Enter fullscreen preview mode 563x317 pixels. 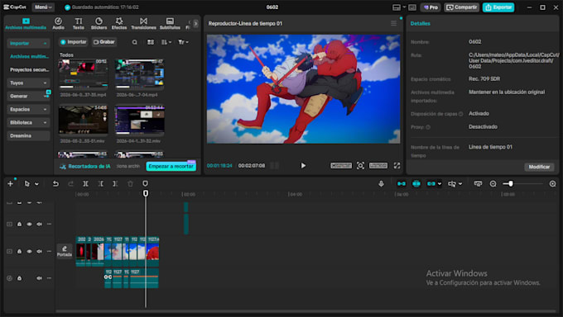pyautogui.click(x=397, y=165)
